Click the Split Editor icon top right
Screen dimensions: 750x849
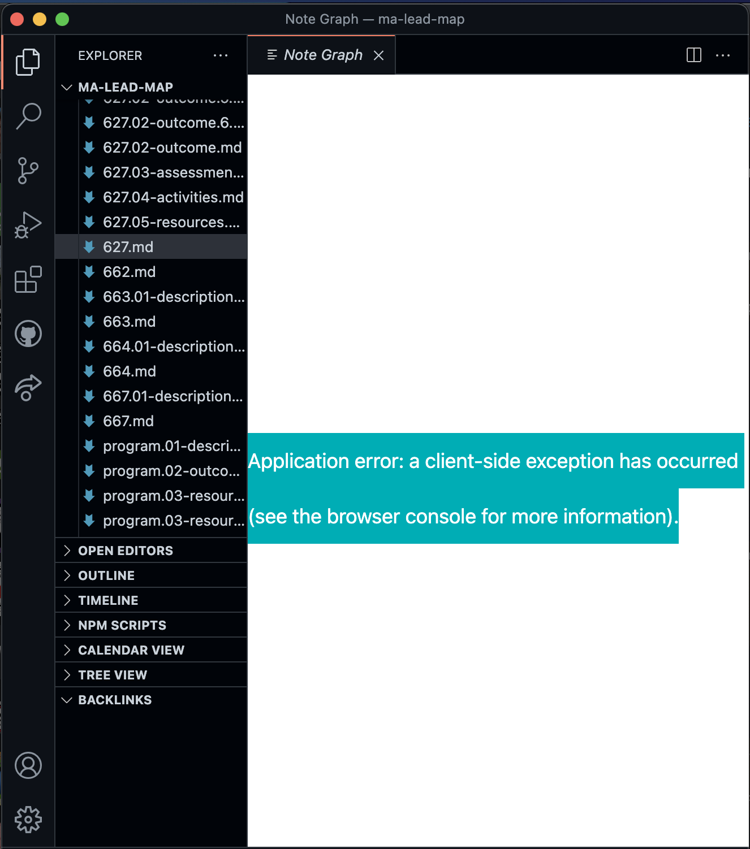tap(693, 55)
